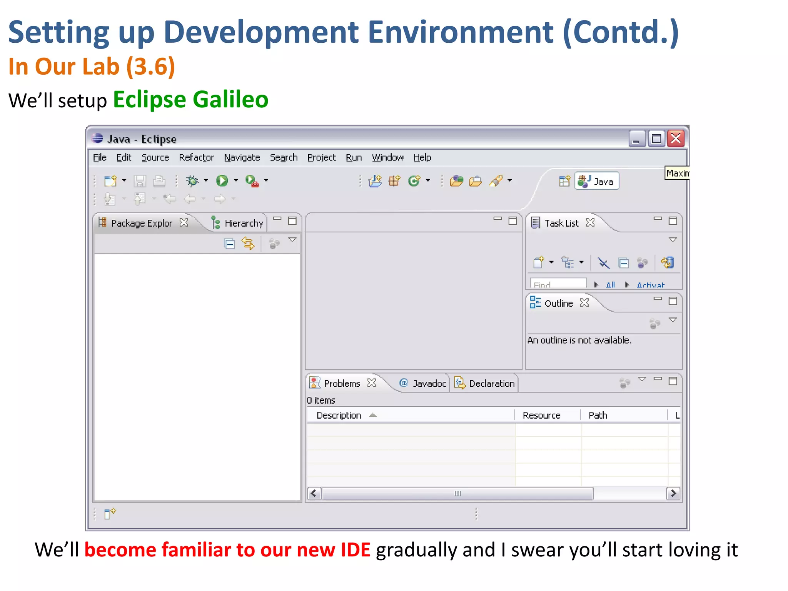Click Synchronize Changed icon in Task List
Viewport: 788px width, 591px height.
[668, 262]
